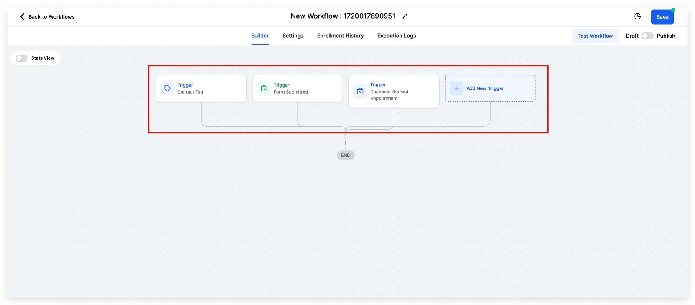This screenshot has width=695, height=305.
Task: Toggle Draft to Publish switch
Action: click(x=648, y=36)
